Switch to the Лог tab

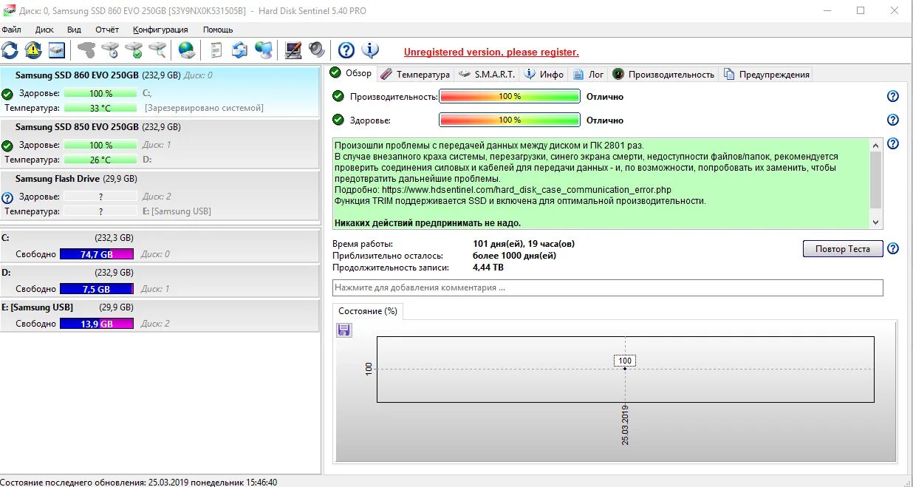pyautogui.click(x=589, y=74)
